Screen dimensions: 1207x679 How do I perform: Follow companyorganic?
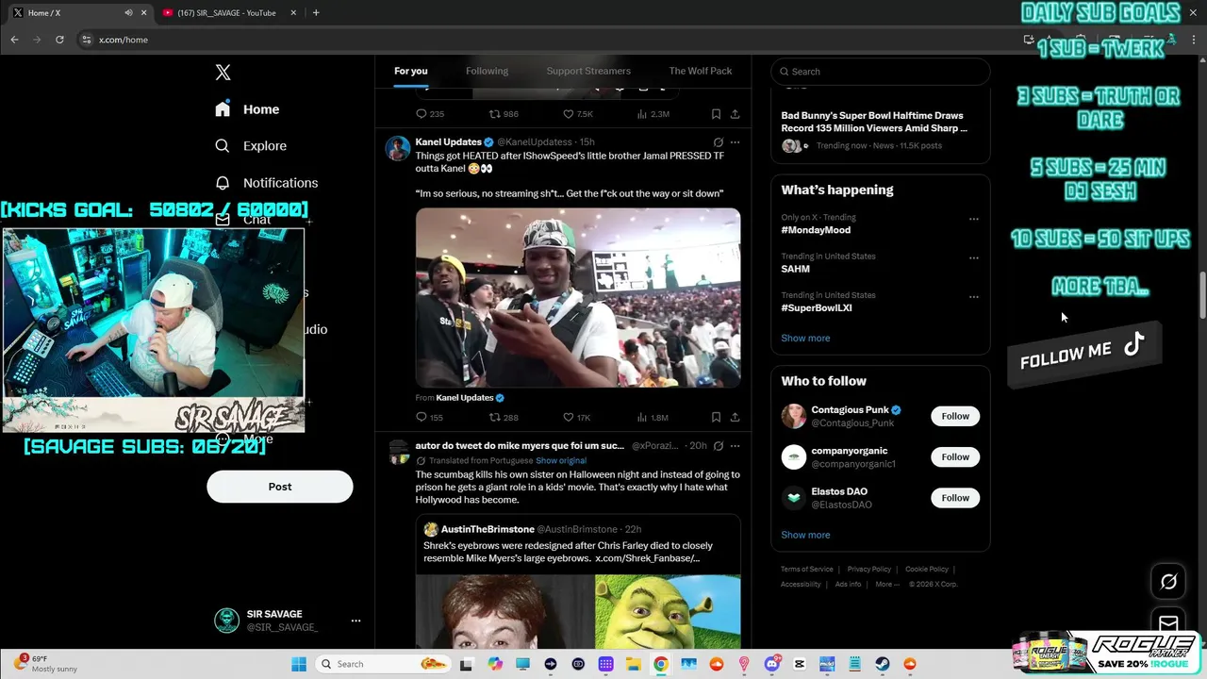tap(955, 457)
